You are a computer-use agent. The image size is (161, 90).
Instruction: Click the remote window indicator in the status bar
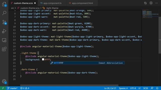point(3,88)
